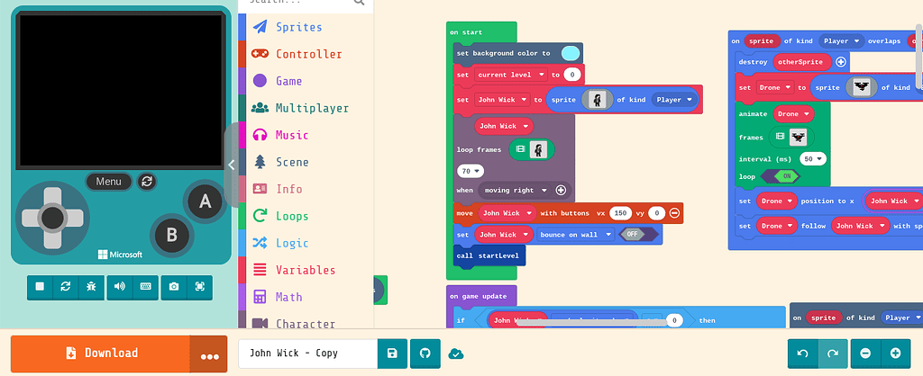Mute simulator audio with the speaker icon
The image size is (923, 376).
coord(120,287)
